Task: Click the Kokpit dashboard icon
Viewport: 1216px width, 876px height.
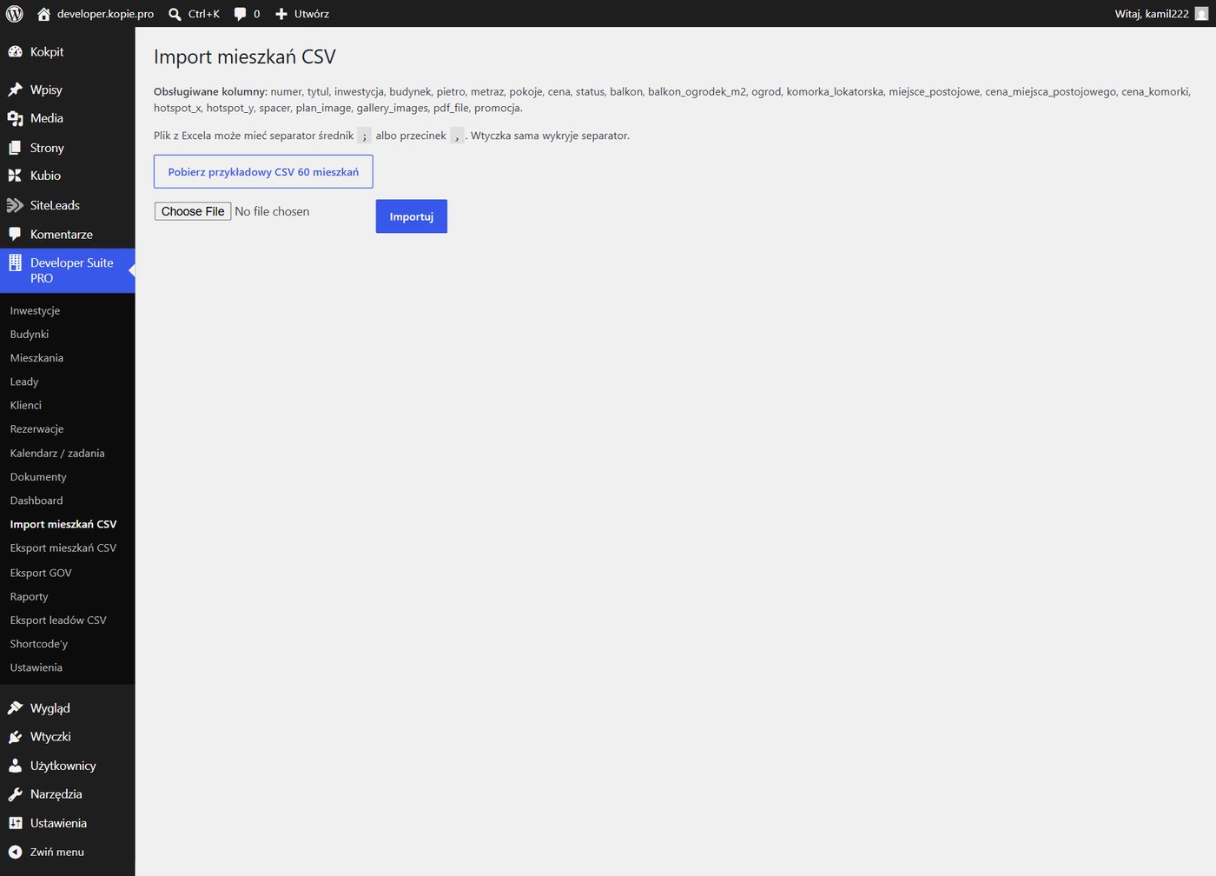Action: 15,52
